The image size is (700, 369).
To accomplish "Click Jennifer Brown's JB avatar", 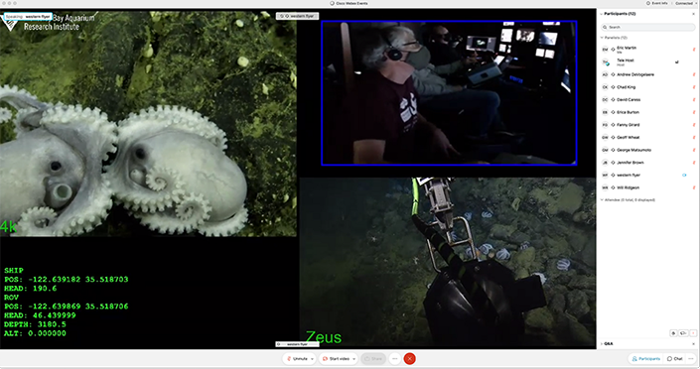I will tap(605, 163).
